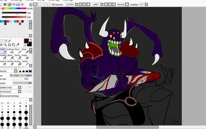This screenshot has width=206, height=129.
Task: Open the (no texture) dropdown
Action: (20, 91)
